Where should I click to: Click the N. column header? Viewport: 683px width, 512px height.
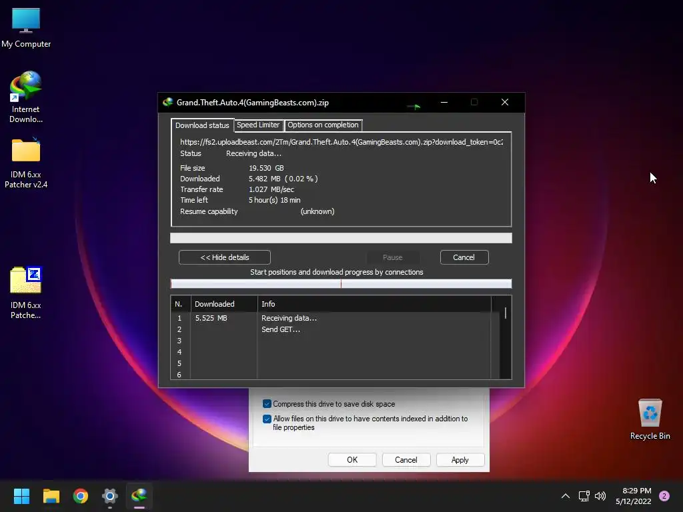[x=180, y=304]
